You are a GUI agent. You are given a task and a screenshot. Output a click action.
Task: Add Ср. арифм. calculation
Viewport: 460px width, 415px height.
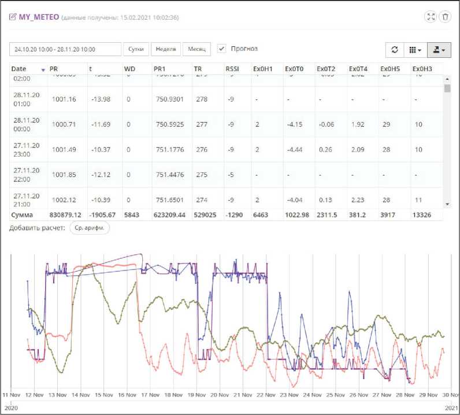(90, 228)
